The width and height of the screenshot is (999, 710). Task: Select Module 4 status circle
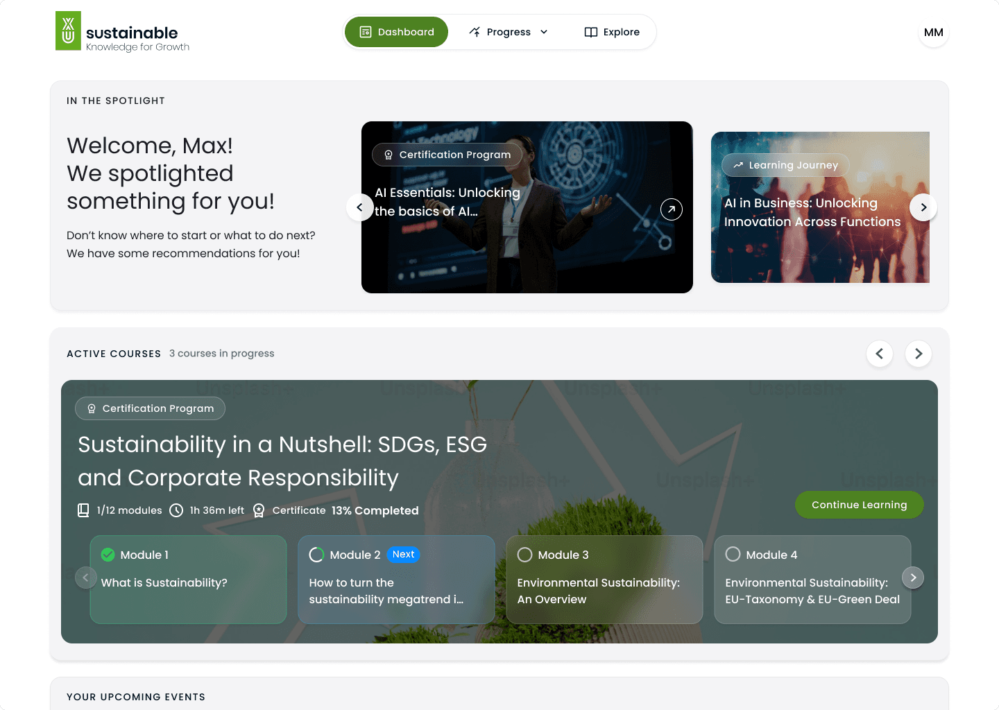pos(733,555)
